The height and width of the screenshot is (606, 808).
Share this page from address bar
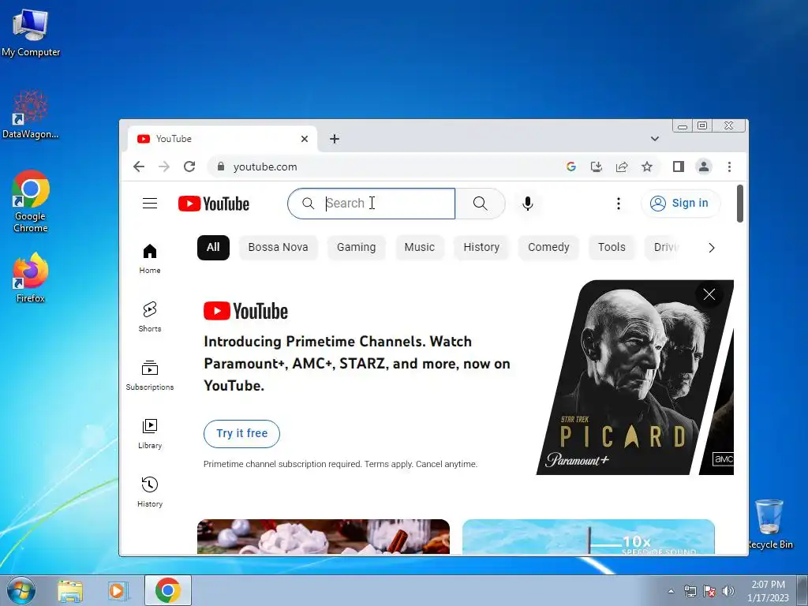(622, 166)
